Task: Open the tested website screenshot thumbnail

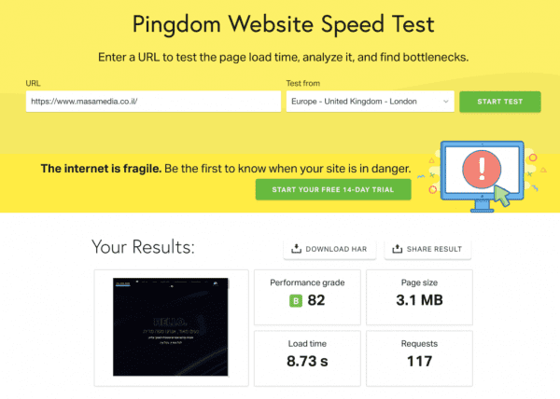Action: coord(172,326)
